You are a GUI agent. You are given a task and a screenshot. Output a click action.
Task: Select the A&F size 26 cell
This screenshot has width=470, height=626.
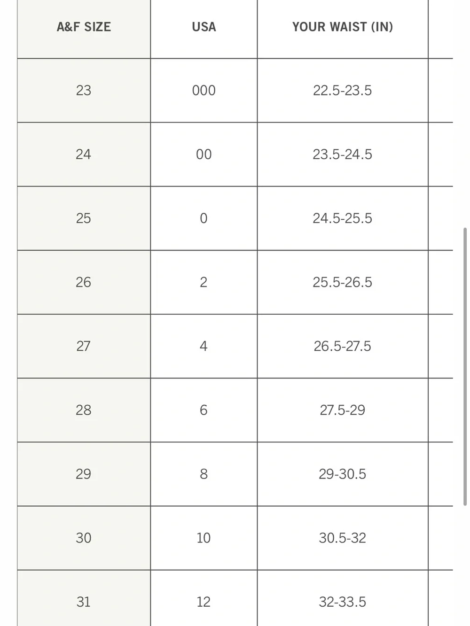tap(84, 282)
